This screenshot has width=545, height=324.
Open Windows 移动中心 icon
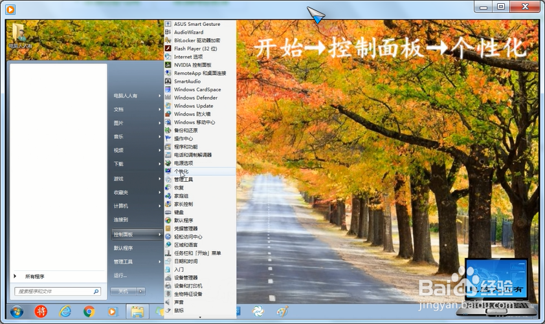pyautogui.click(x=168, y=122)
